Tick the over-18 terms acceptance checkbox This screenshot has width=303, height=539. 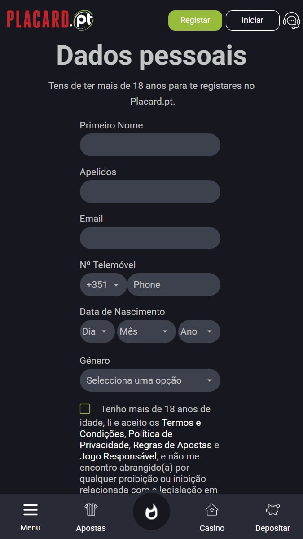pos(85,409)
